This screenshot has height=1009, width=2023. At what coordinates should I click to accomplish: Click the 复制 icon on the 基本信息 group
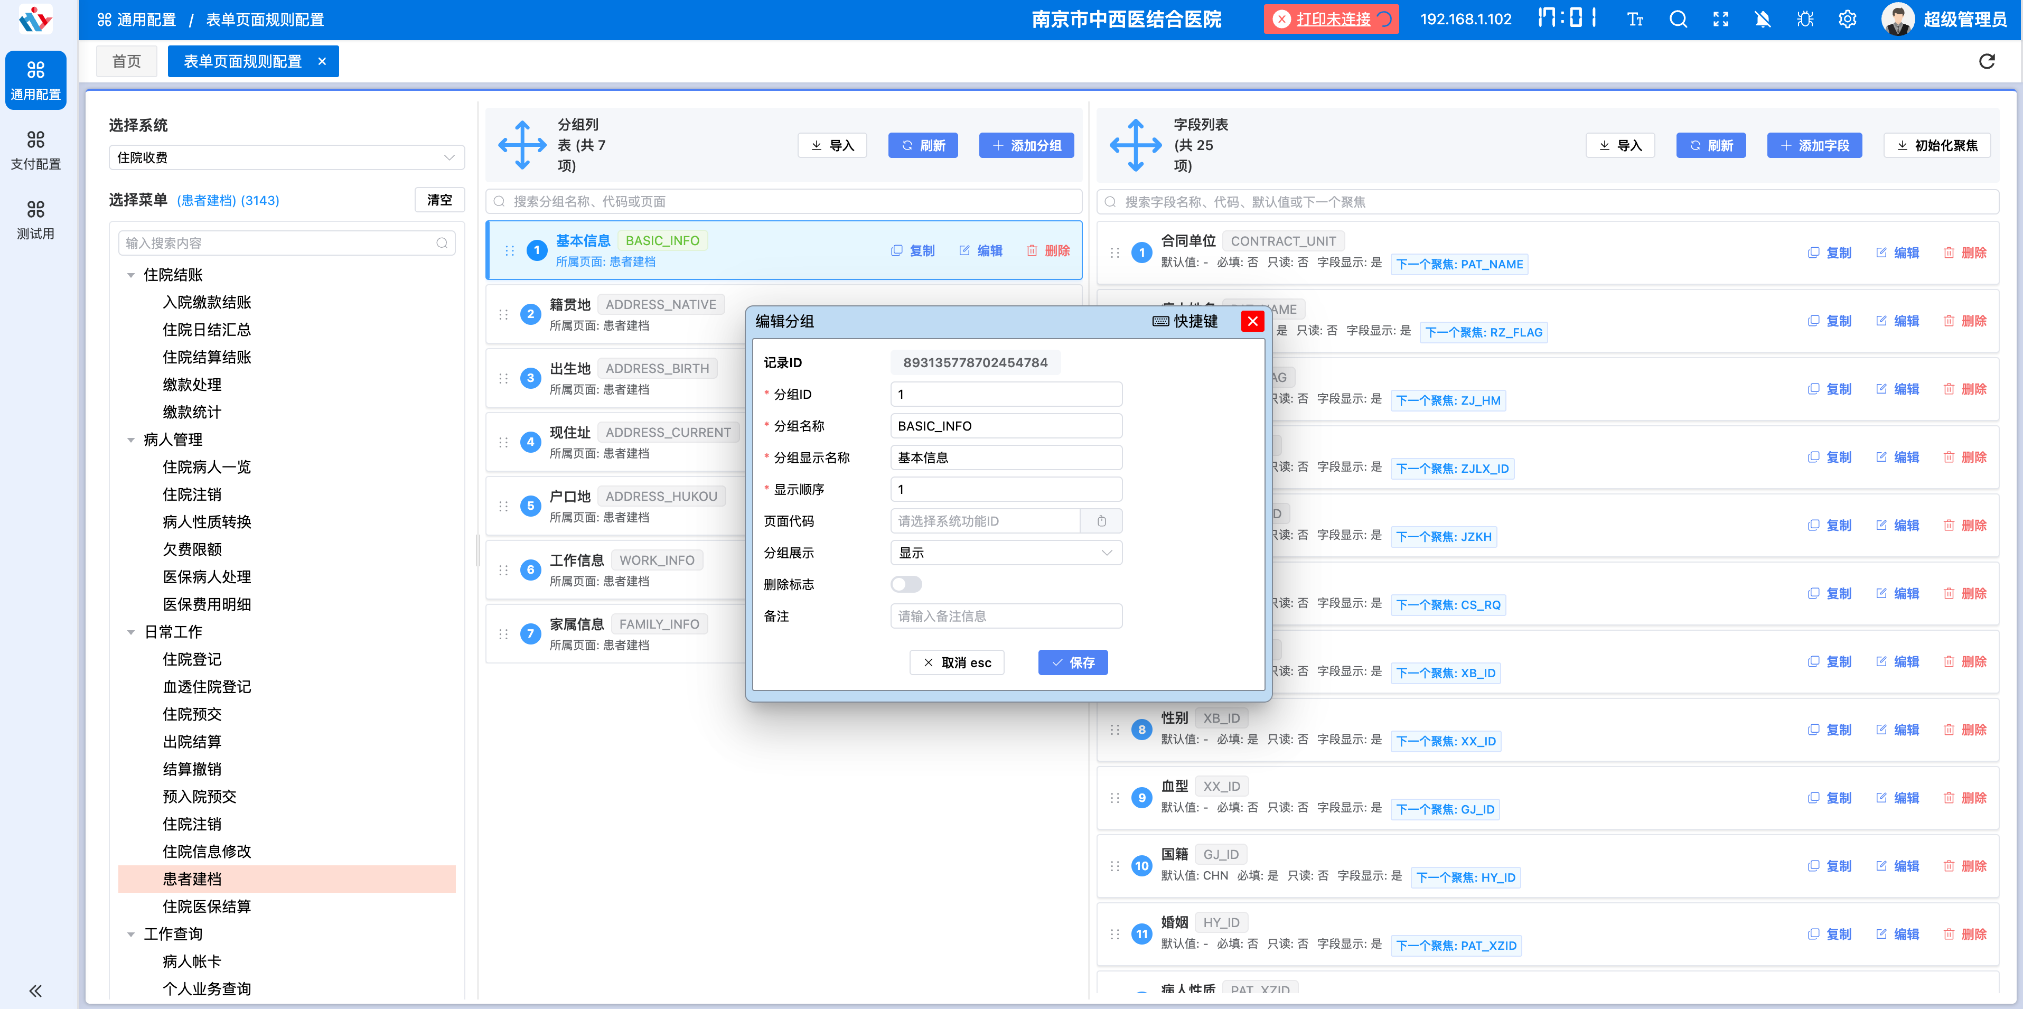pyautogui.click(x=896, y=250)
